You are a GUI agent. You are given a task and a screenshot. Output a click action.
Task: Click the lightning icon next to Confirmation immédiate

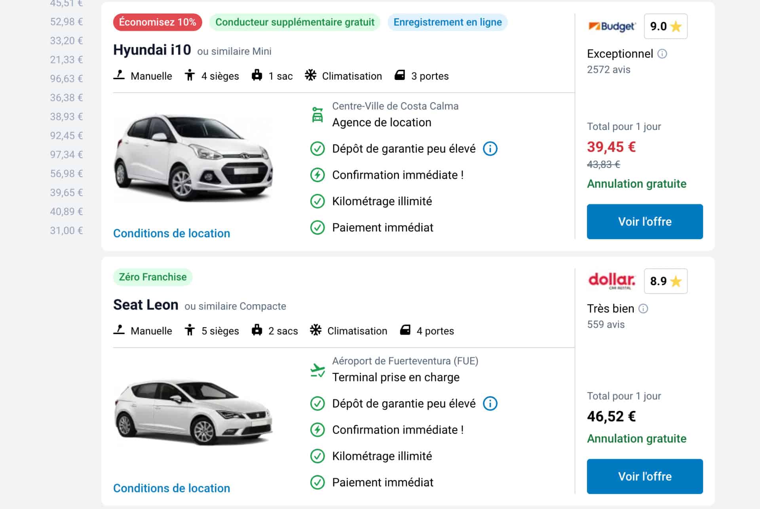[318, 175]
